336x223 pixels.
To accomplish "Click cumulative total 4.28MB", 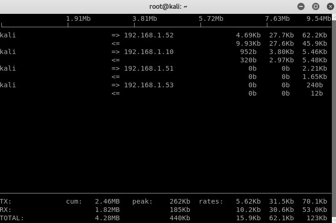I will [107, 218].
